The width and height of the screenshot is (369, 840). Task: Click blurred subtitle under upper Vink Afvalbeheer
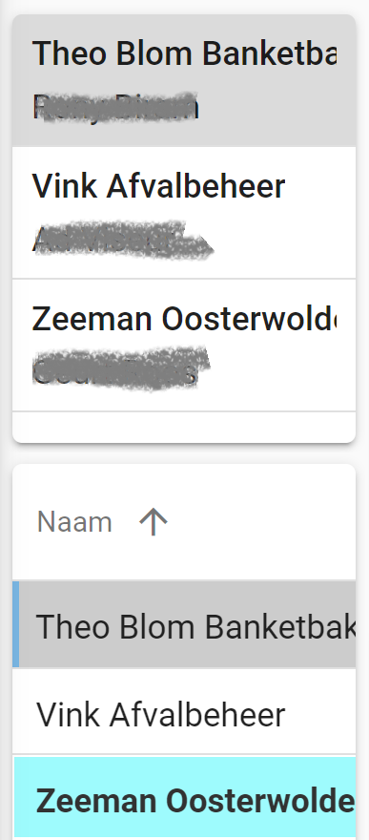click(x=123, y=240)
